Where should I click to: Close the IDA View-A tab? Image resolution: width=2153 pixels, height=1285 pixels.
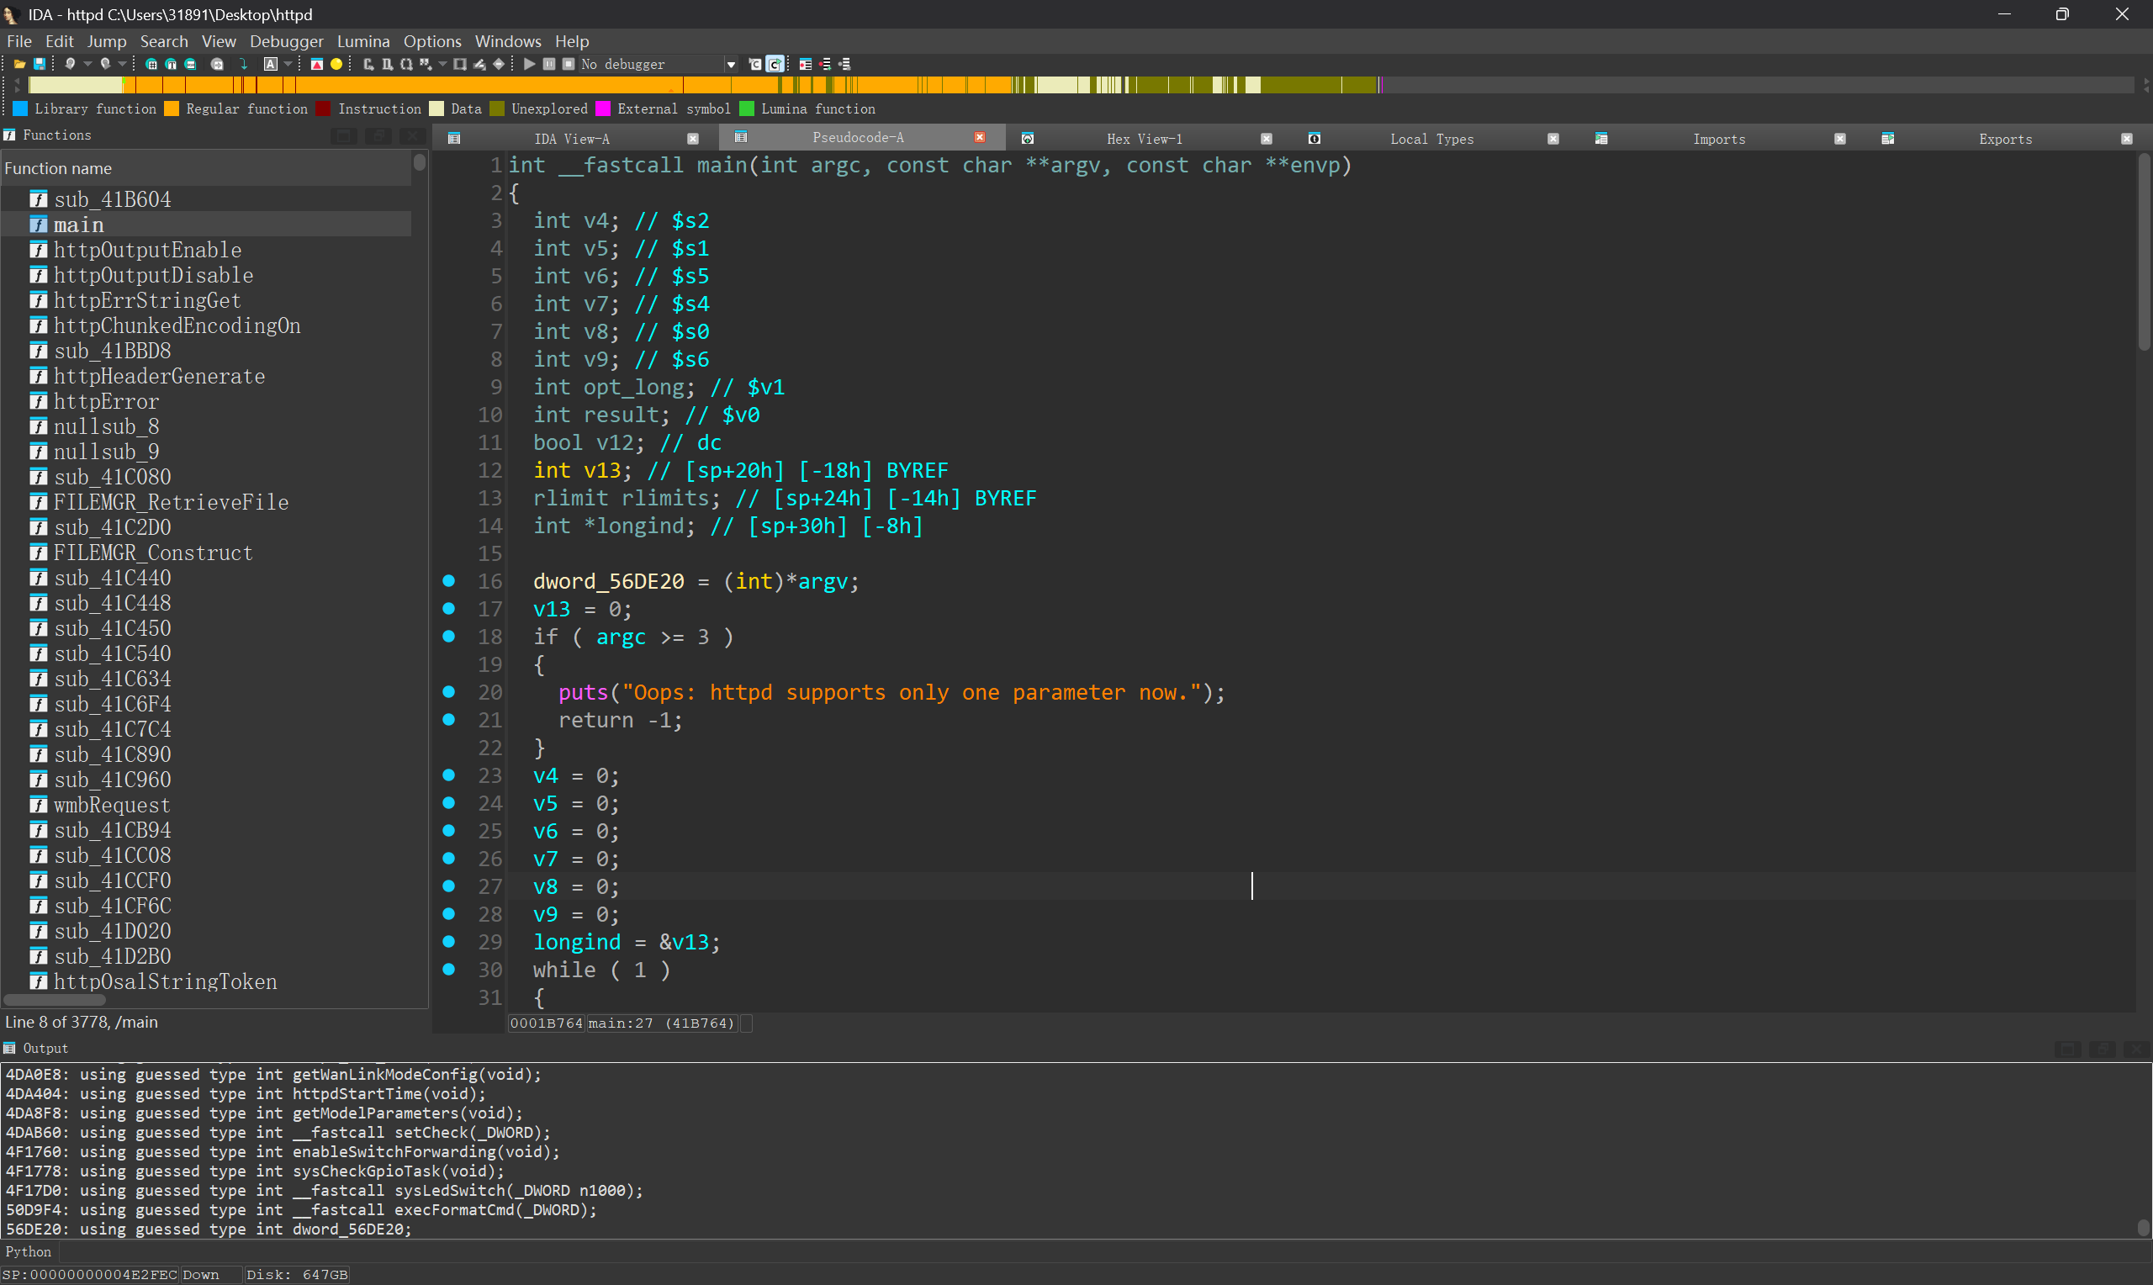click(692, 139)
